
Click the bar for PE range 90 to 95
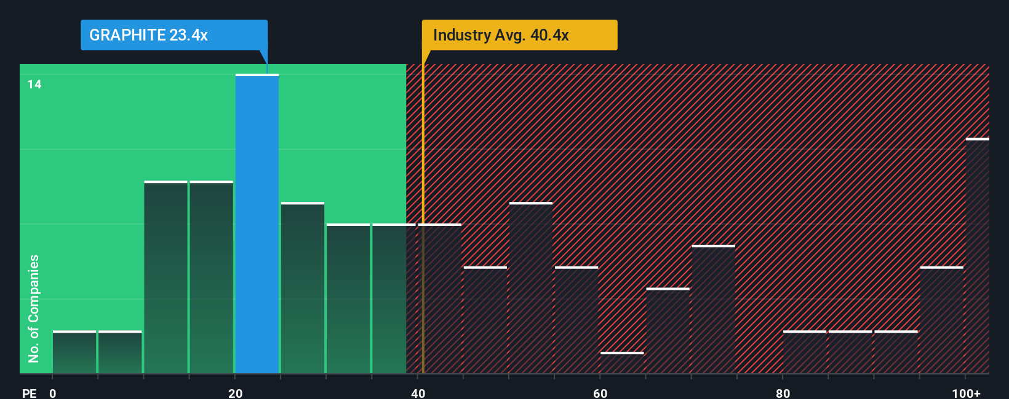click(896, 352)
